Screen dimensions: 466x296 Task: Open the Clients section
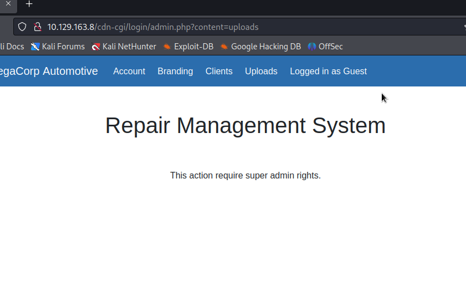tap(219, 71)
